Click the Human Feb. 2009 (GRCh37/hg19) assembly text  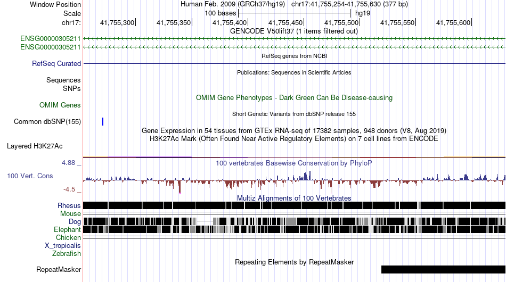(232, 4)
